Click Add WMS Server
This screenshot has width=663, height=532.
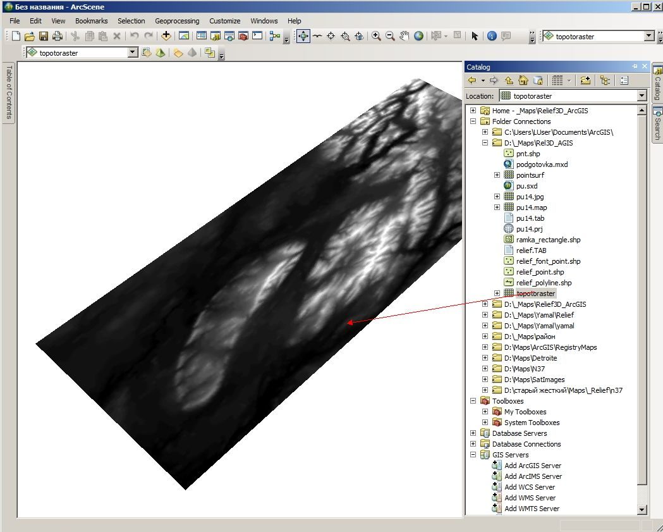[530, 498]
